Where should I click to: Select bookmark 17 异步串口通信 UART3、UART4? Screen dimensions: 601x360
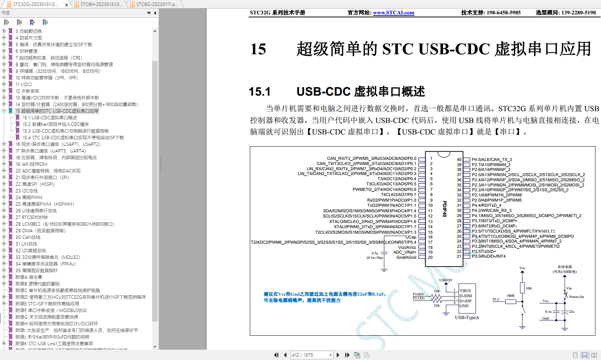click(50, 151)
